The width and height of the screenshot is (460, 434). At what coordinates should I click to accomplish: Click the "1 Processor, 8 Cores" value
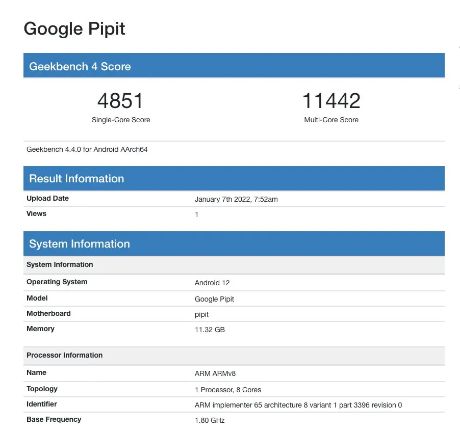click(228, 390)
